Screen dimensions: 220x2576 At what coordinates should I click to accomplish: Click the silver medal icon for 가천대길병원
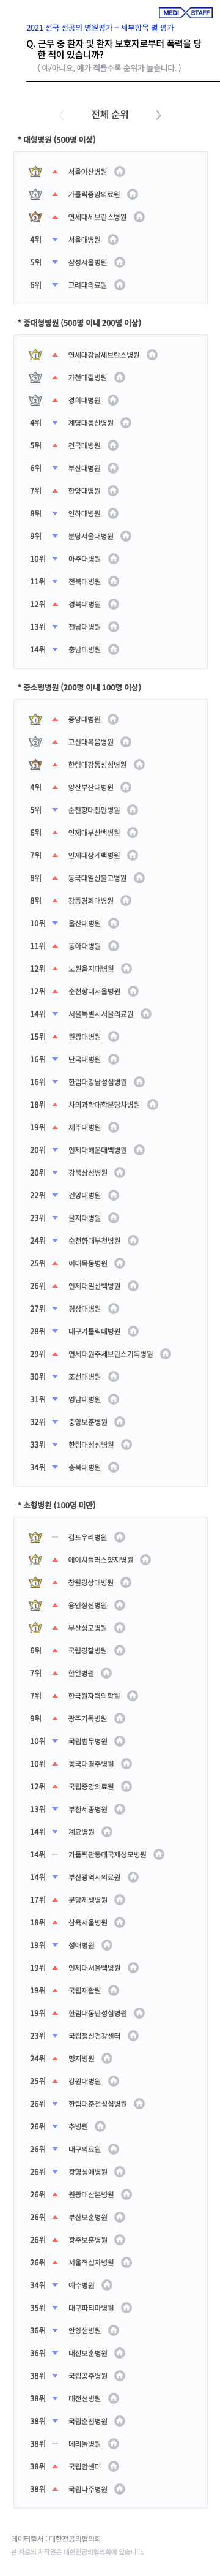tap(36, 377)
